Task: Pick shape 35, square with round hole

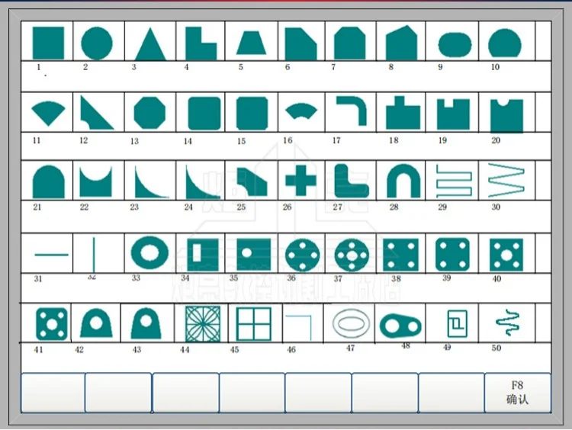Action: point(254,254)
